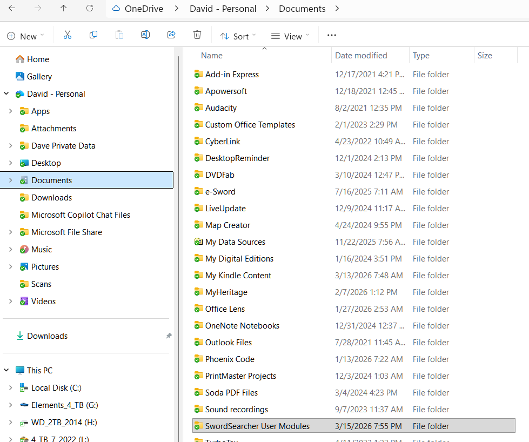
Task: Select the CyberLink folder
Action: (223, 142)
